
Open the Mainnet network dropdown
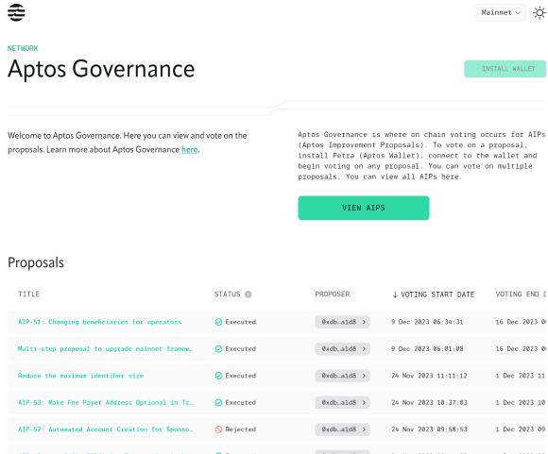click(501, 12)
